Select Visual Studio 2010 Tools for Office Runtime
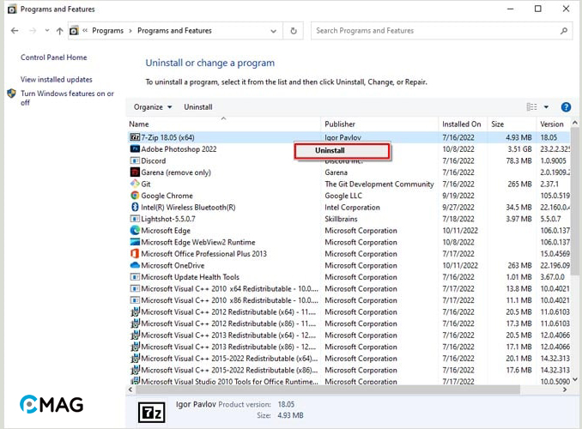The width and height of the screenshot is (582, 429). click(x=229, y=381)
